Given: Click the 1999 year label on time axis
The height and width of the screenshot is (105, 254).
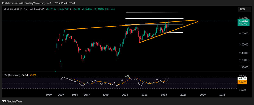Looking at the screenshot, I should click(x=49, y=94).
